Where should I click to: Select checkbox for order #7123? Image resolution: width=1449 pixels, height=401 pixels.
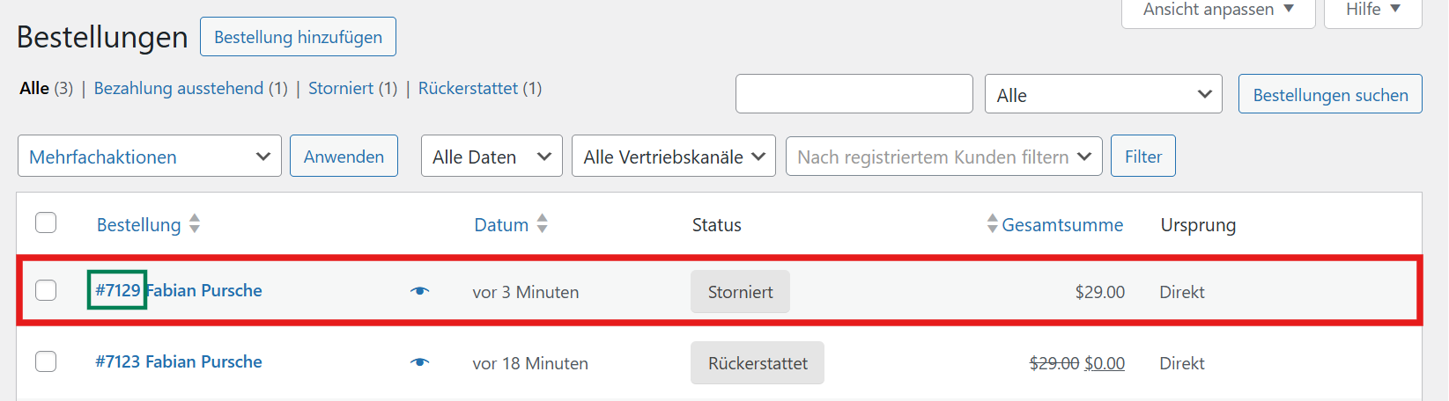[46, 361]
